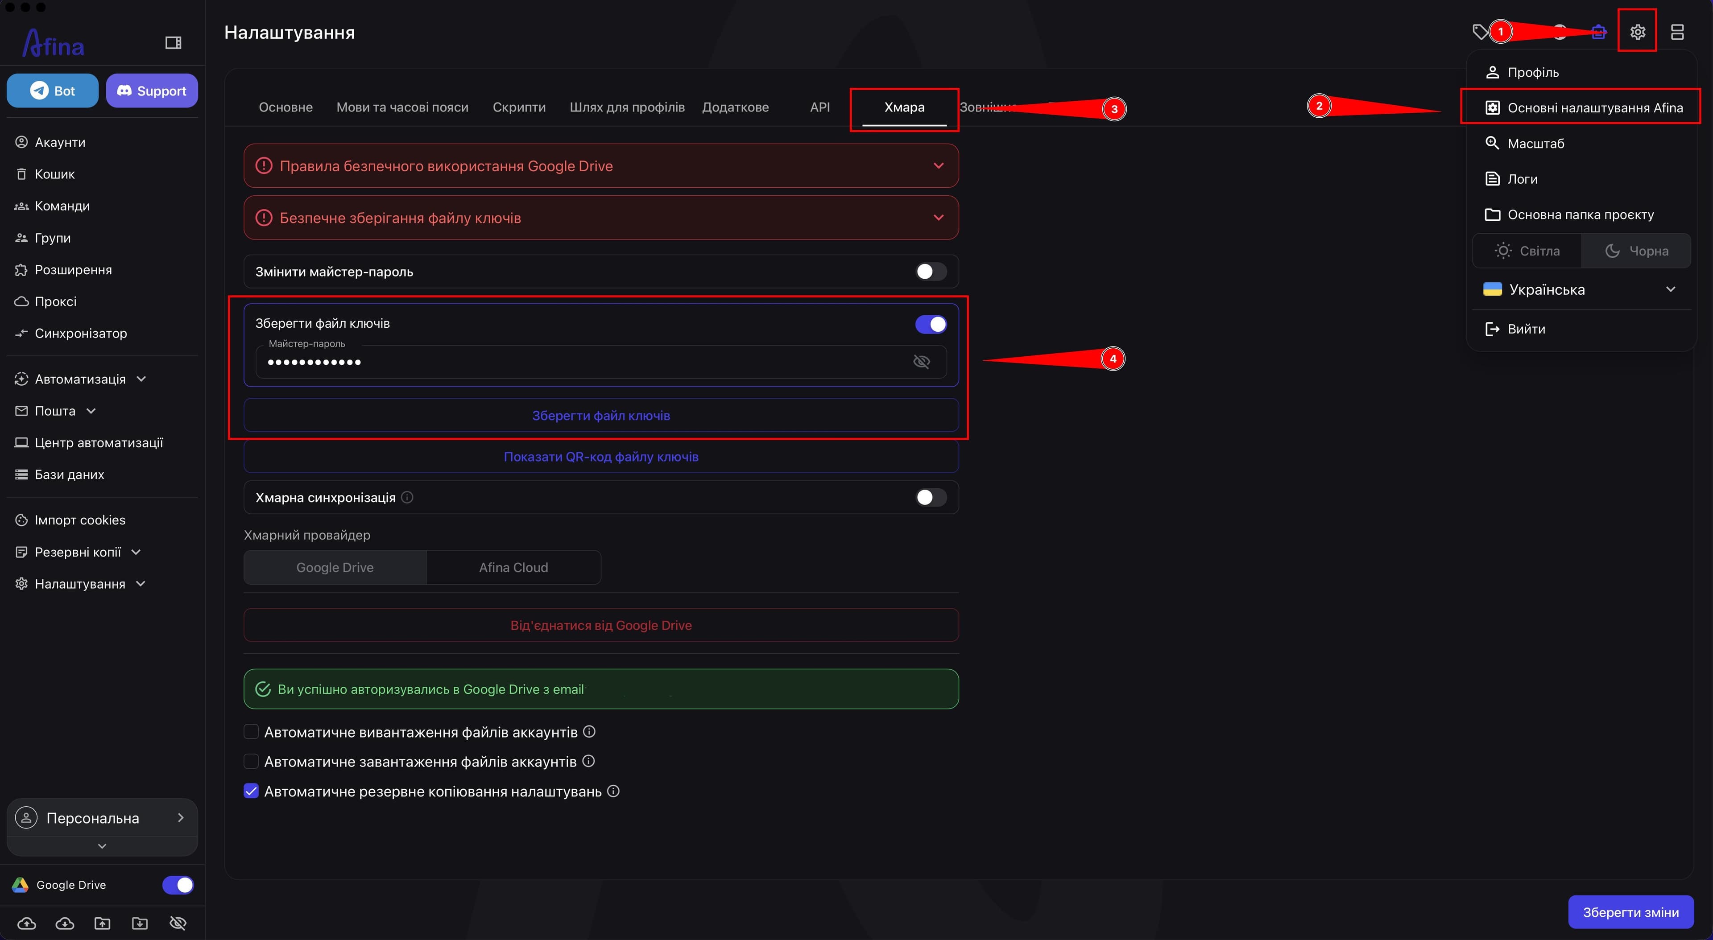Uncheck Автоматичне резервне копіювання налаштувань

coord(251,791)
